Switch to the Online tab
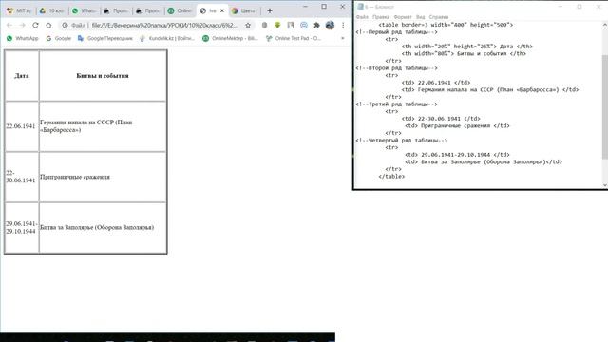The height and width of the screenshot is (342, 608). [180, 10]
